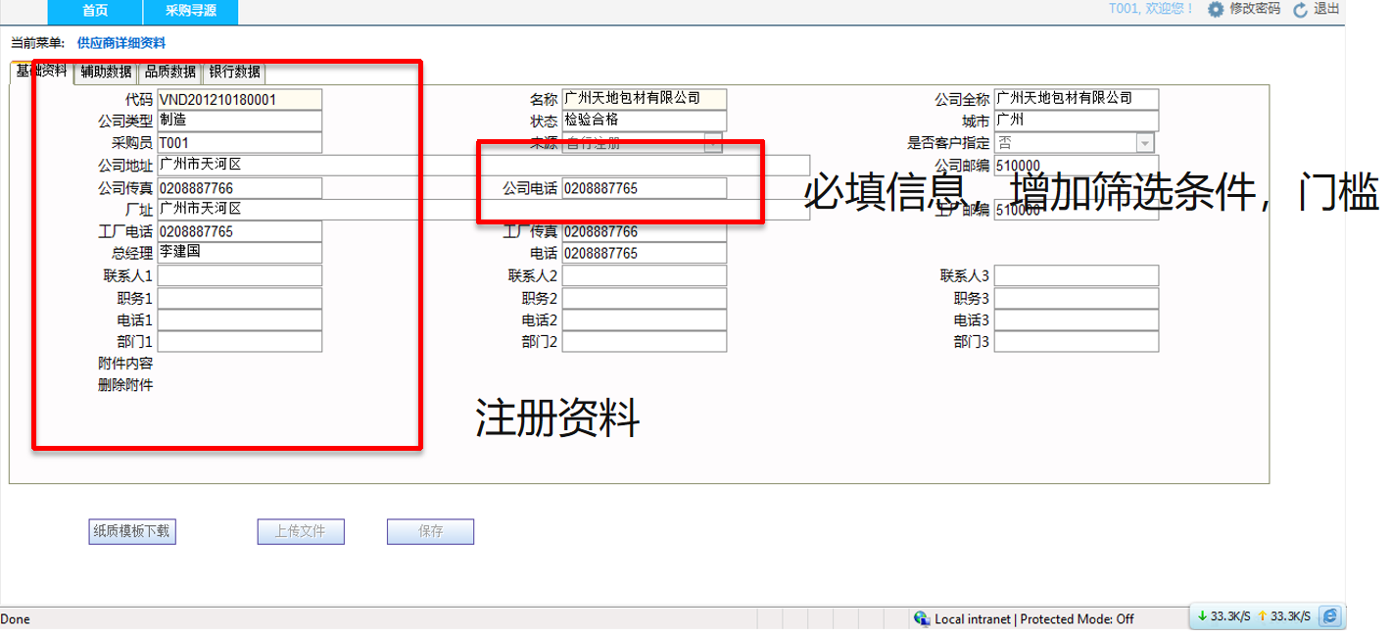This screenshot has height=637, width=1391.
Task: Click the Internet Explorer icon in status bar
Action: pos(1330,616)
